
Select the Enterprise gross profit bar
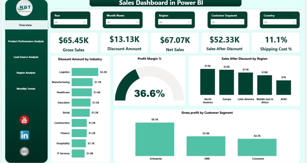155,139
